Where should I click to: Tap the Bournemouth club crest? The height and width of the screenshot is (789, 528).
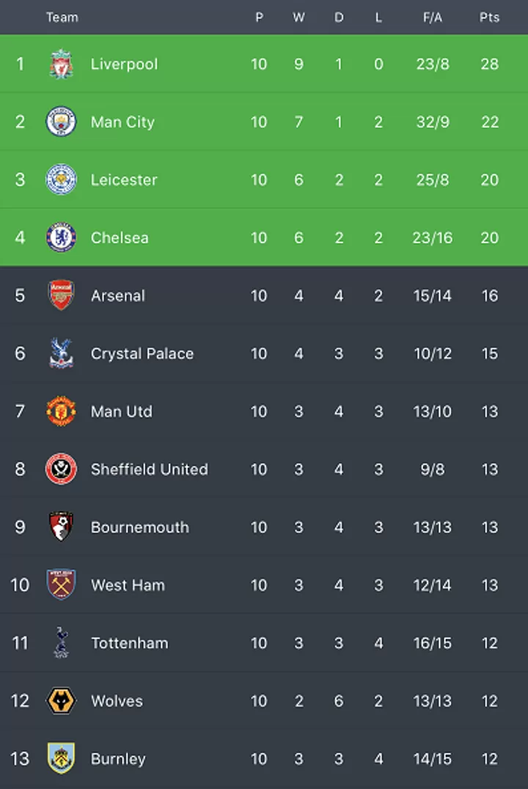click(61, 527)
